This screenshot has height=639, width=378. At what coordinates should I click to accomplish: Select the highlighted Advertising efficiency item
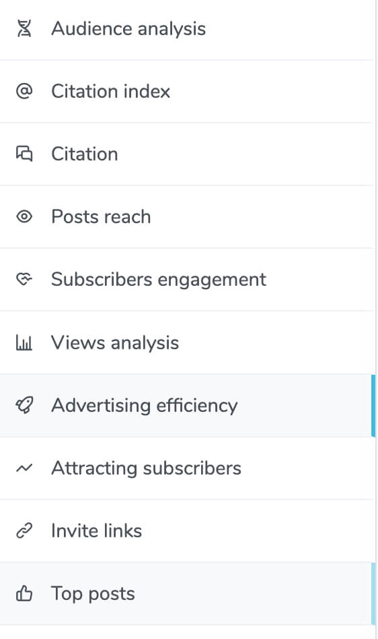(188, 406)
